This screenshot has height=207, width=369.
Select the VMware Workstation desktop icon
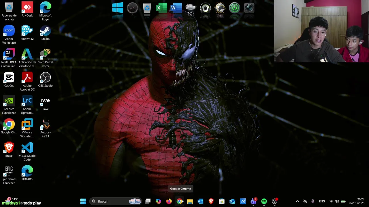pyautogui.click(x=27, y=129)
